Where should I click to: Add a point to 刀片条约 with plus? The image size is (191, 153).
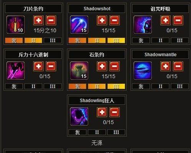pos(38,20)
